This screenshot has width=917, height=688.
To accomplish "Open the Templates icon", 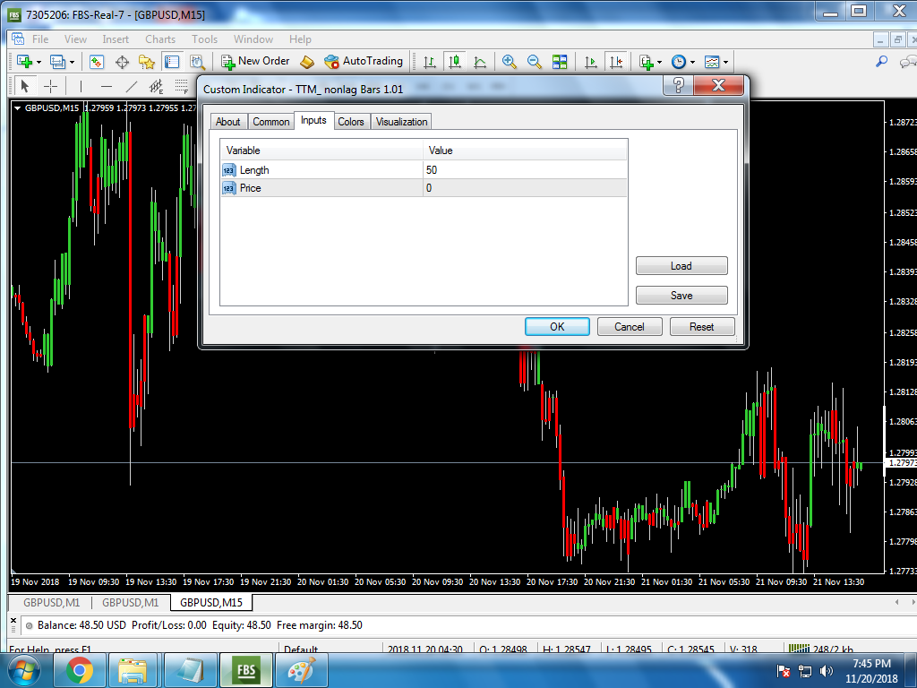I will pos(712,62).
